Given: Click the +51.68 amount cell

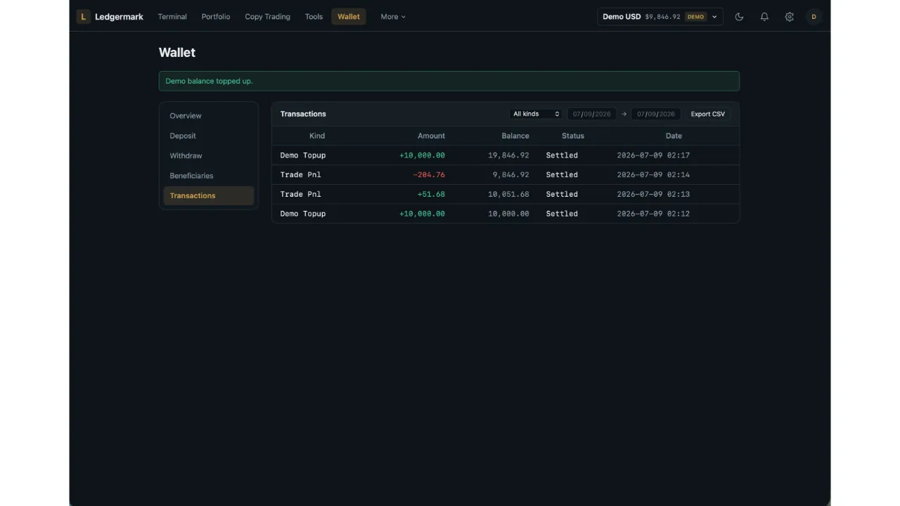Looking at the screenshot, I should pos(431,195).
